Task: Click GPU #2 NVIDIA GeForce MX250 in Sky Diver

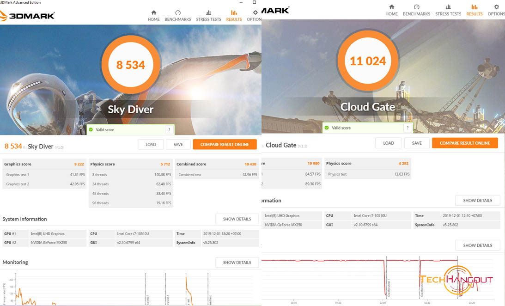Action: click(x=44, y=243)
